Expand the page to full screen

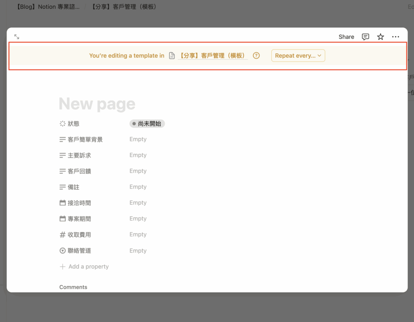click(x=17, y=37)
